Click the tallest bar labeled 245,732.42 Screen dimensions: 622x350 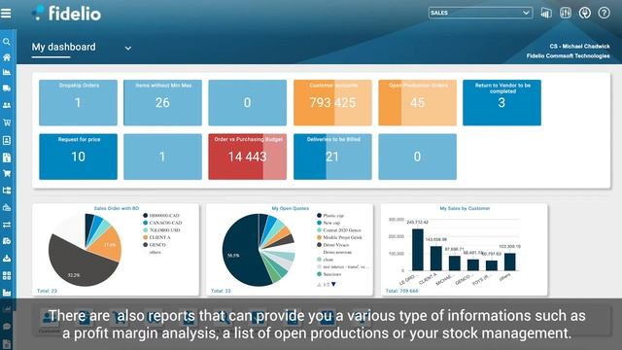coord(417,250)
